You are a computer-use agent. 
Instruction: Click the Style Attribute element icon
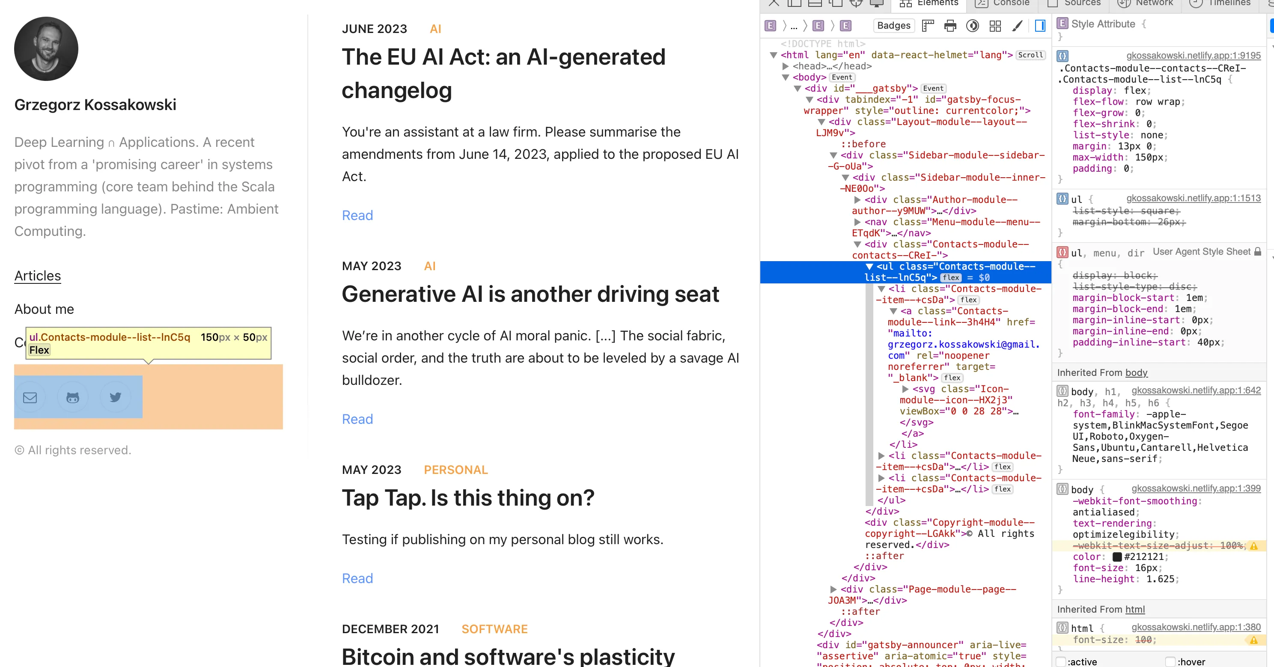(1063, 23)
